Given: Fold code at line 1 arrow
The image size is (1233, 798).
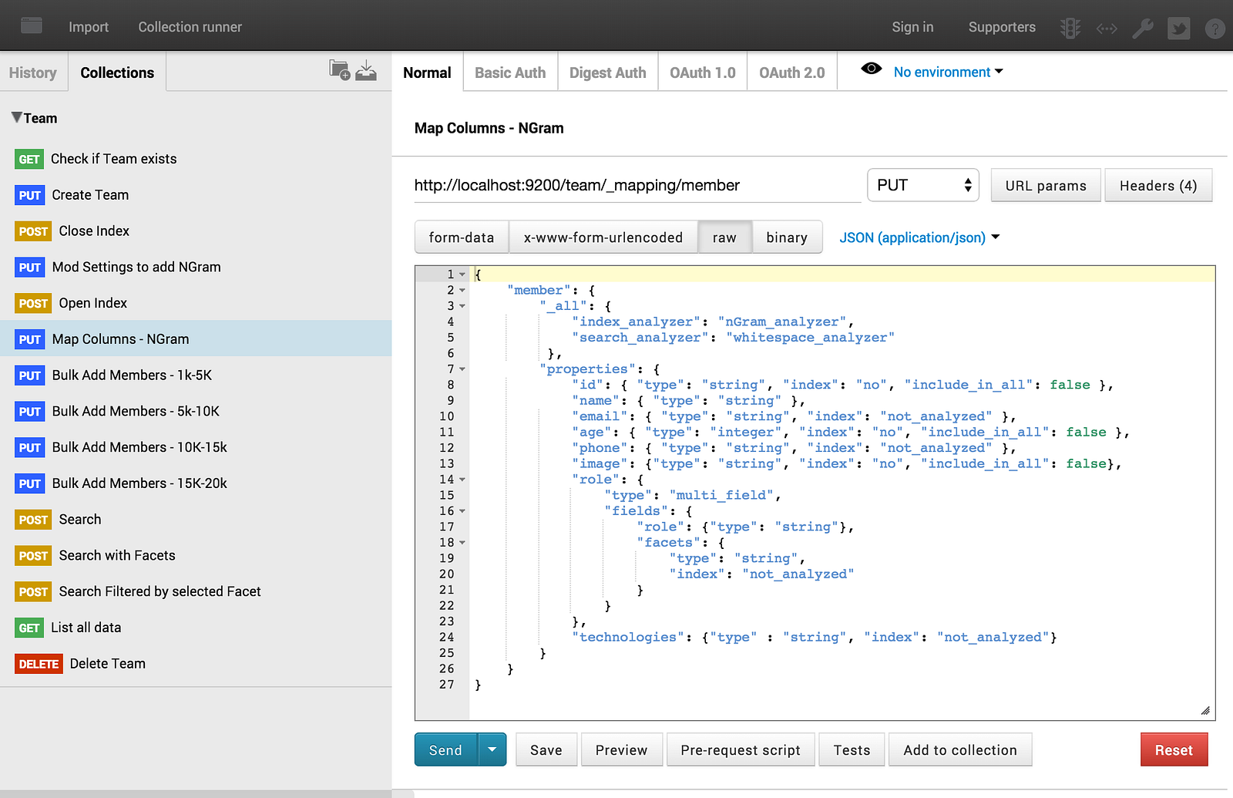Looking at the screenshot, I should [x=462, y=274].
